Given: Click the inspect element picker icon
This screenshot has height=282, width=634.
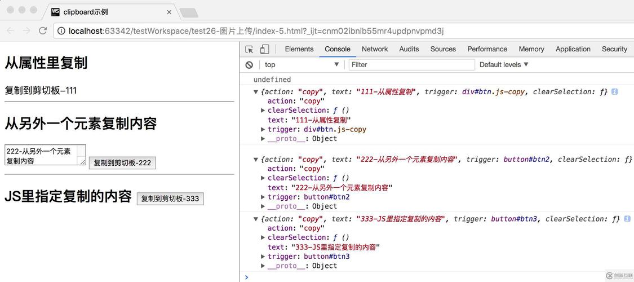Looking at the screenshot, I should 249,49.
